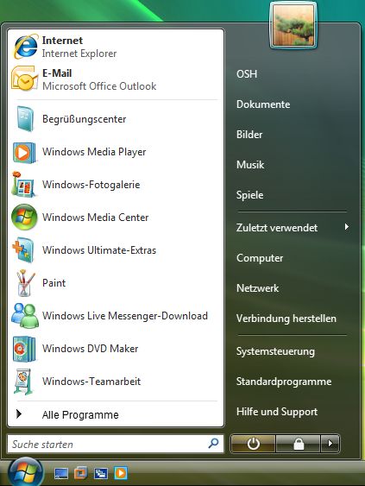The image size is (365, 486).
Task: Open Netzwerk
Action: [x=257, y=288]
